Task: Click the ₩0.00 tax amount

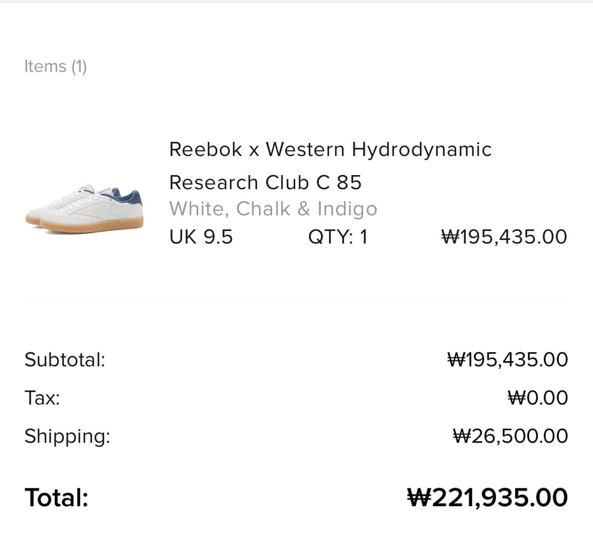Action: (538, 398)
